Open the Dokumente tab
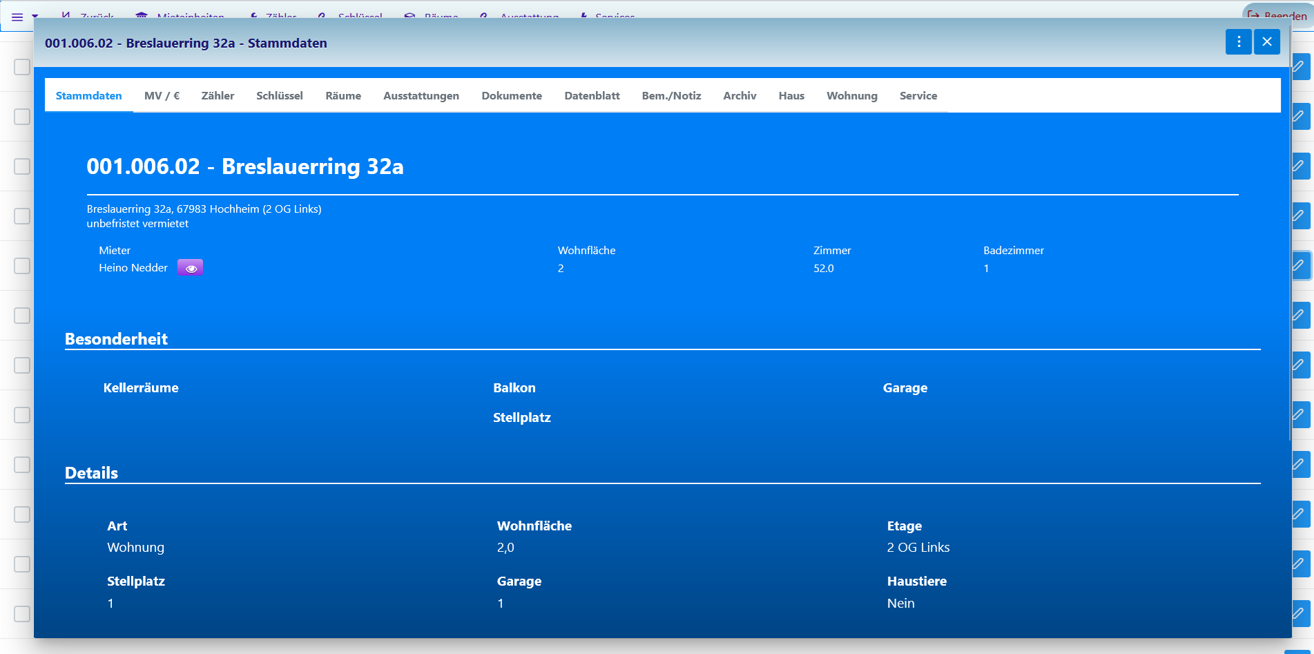This screenshot has height=654, width=1314. [x=512, y=96]
